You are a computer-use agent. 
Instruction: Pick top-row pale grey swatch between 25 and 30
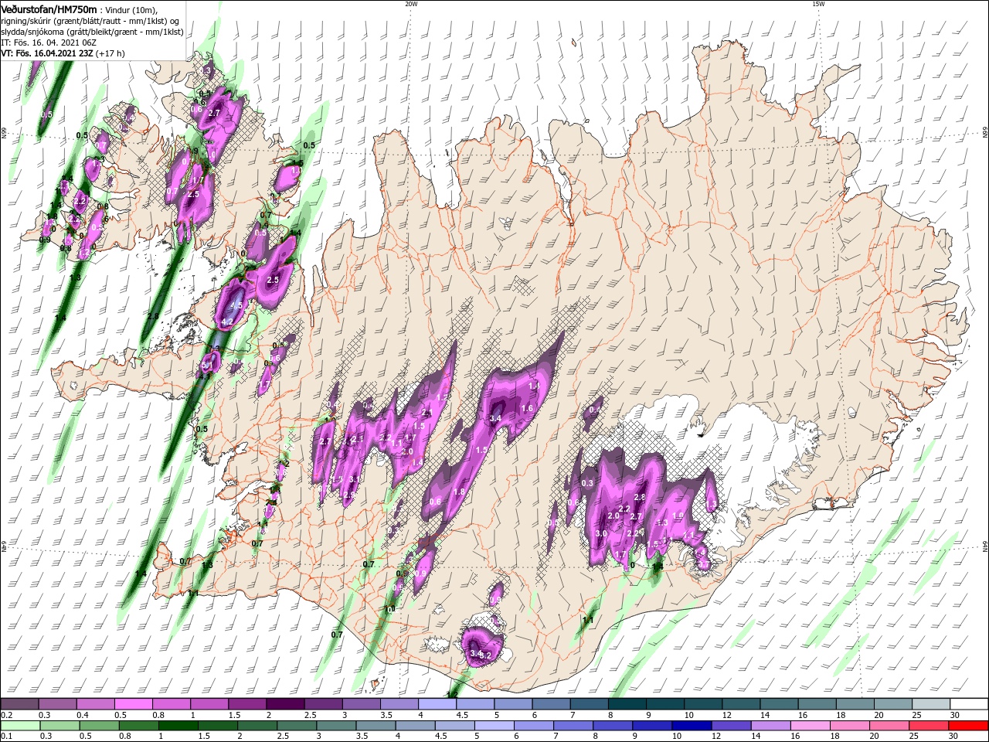pyautogui.click(x=930, y=704)
